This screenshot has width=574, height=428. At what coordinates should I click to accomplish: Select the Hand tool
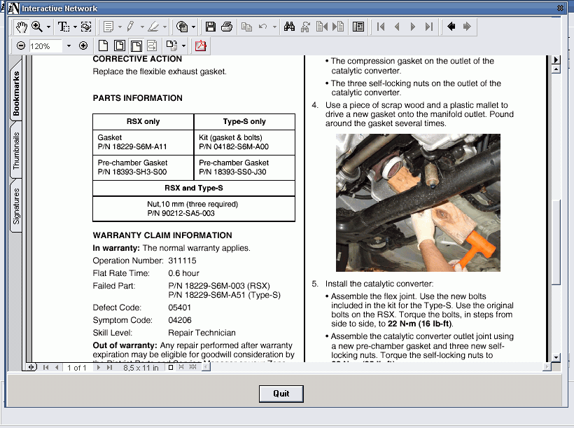tap(21, 27)
